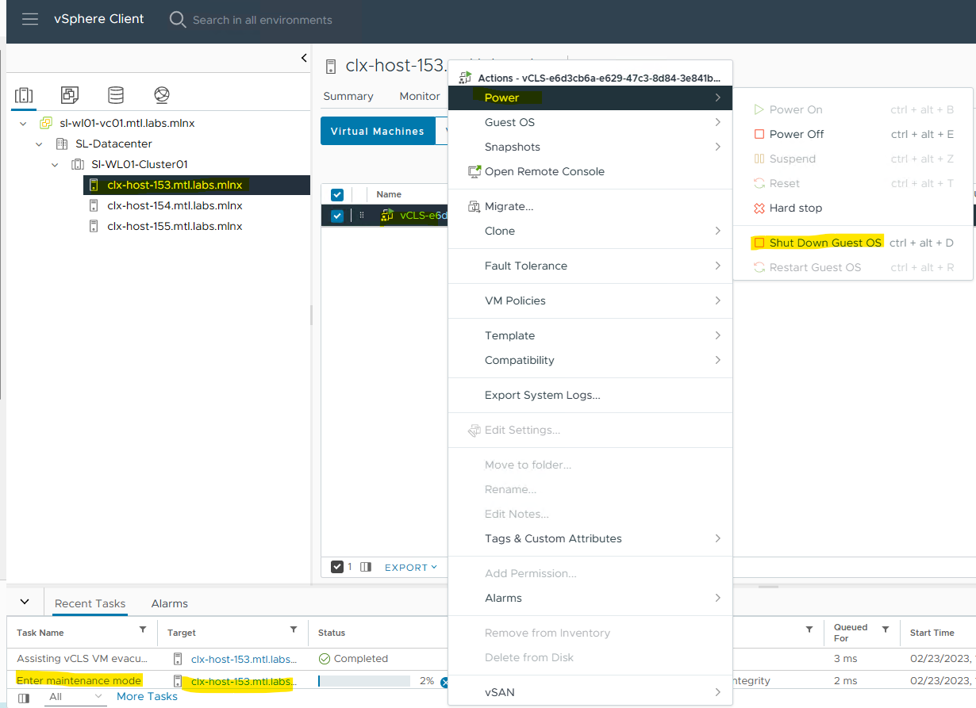
Task: Open Networking inventory view icon
Action: pyautogui.click(x=162, y=95)
